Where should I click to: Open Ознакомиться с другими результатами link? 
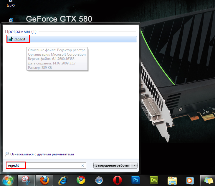pyautogui.click(x=42, y=154)
